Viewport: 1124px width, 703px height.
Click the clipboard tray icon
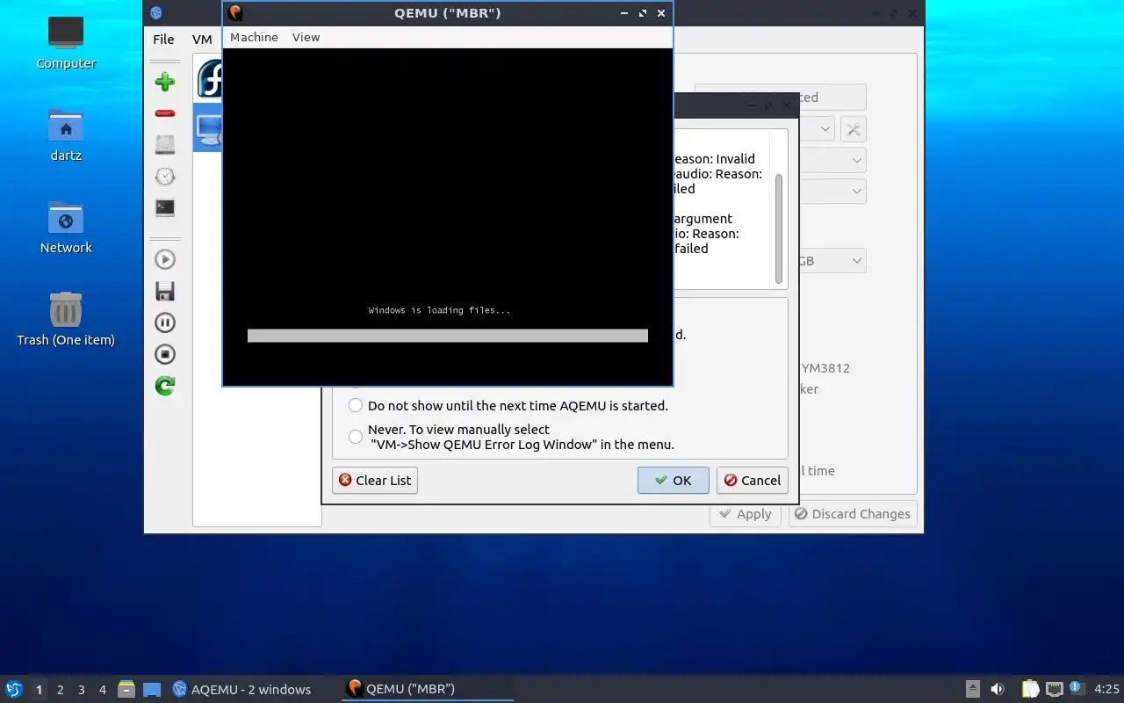click(x=1031, y=689)
